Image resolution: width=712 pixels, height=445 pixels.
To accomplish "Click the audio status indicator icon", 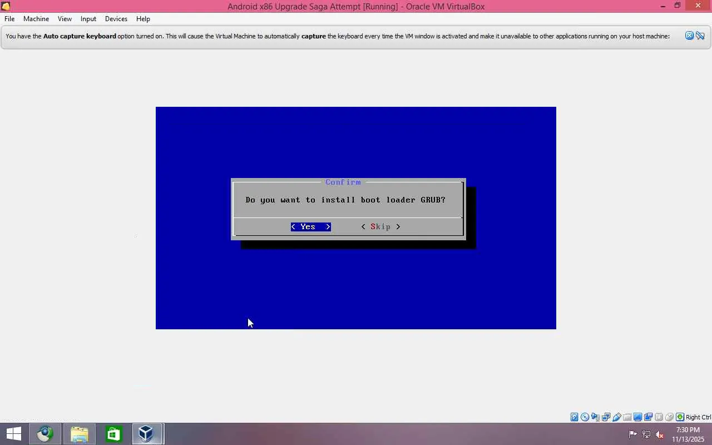I will 595,417.
